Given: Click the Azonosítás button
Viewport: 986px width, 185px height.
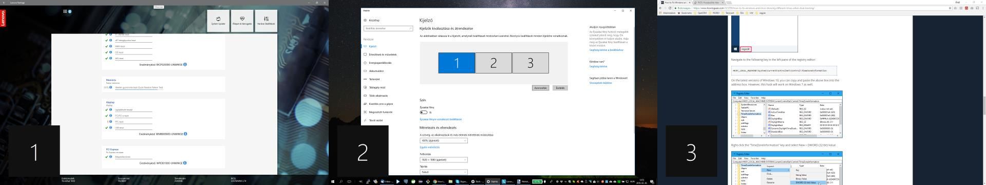Looking at the screenshot, I should point(540,88).
